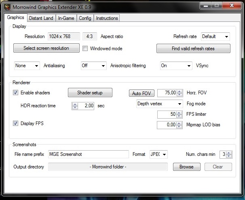Browse for screenshot output directory
The width and height of the screenshot is (245, 200).
click(186, 167)
